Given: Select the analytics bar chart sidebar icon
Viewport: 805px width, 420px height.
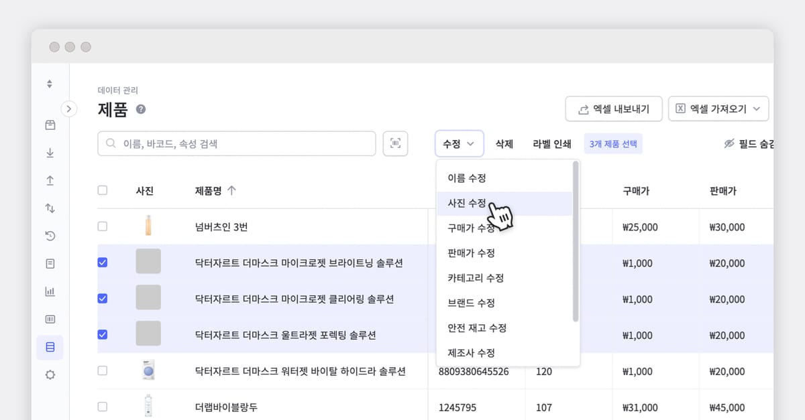Looking at the screenshot, I should point(50,291).
